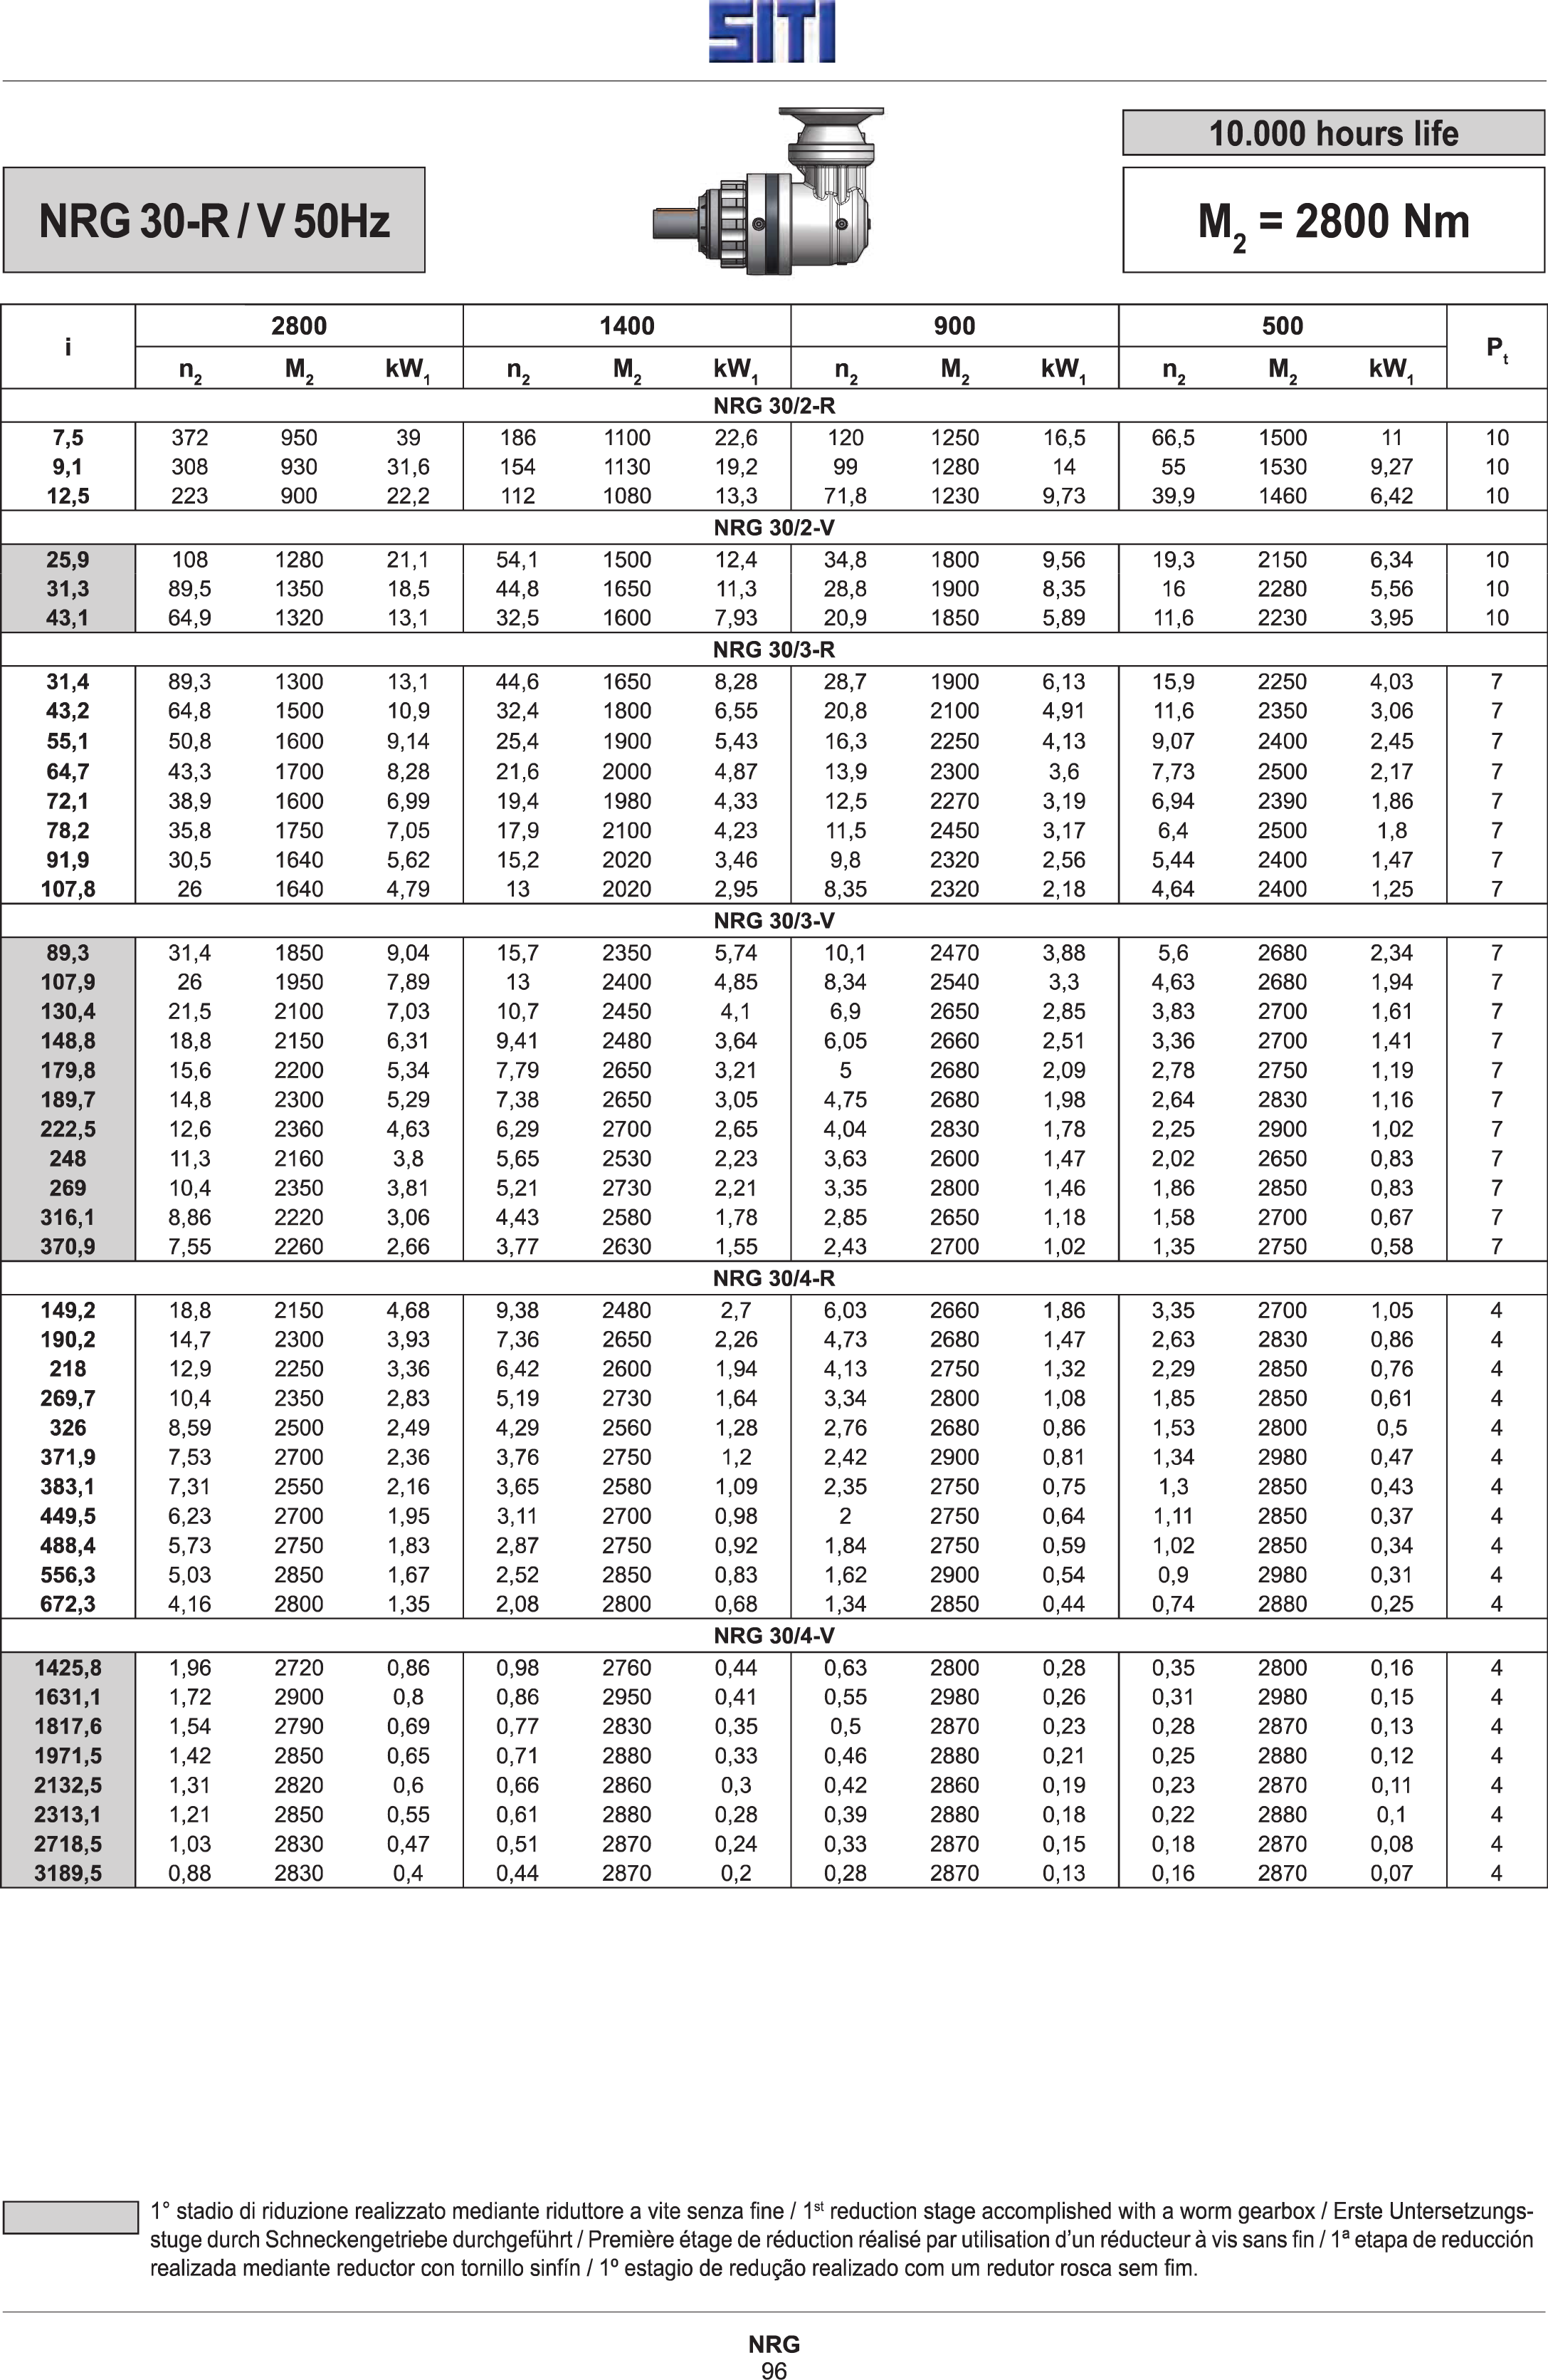The image size is (1548, 2380).
Task: Select ratio cell 672,3
Action: click(x=68, y=1604)
